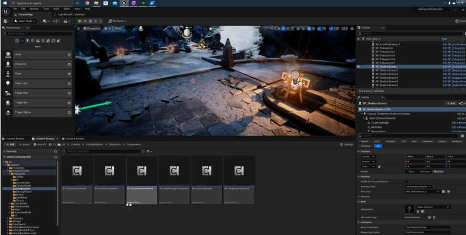The width and height of the screenshot is (466, 235).
Task: Select the BP_StatsComponent asset thumbnail
Action: coord(206,180)
